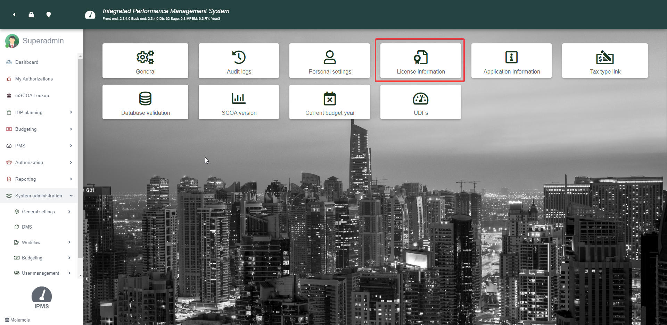The height and width of the screenshot is (325, 667).
Task: Click the Workflow edit icon
Action: pyautogui.click(x=16, y=242)
